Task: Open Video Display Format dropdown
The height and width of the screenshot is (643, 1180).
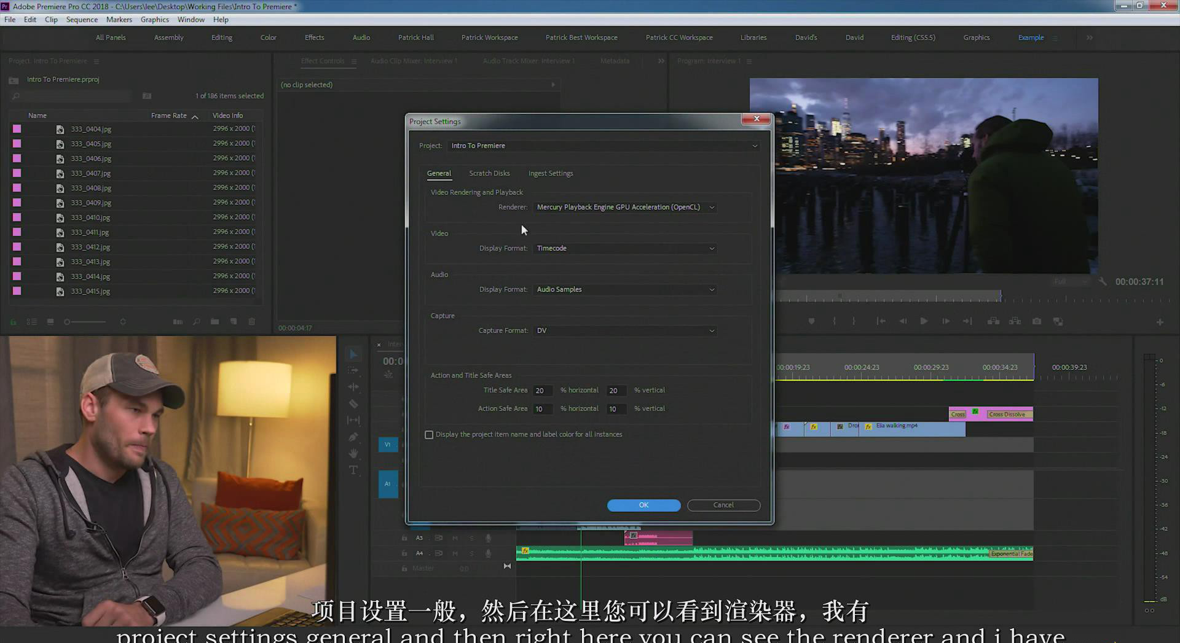Action: [626, 249]
